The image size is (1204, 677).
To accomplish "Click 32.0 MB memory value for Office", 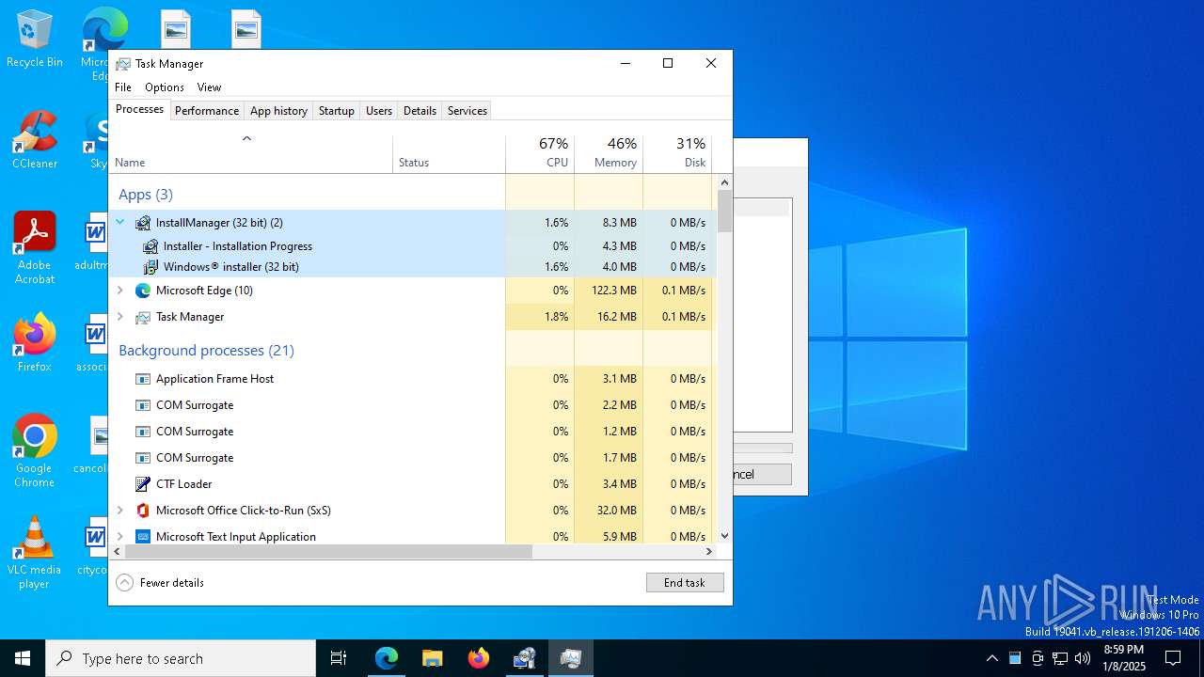I will (x=617, y=511).
